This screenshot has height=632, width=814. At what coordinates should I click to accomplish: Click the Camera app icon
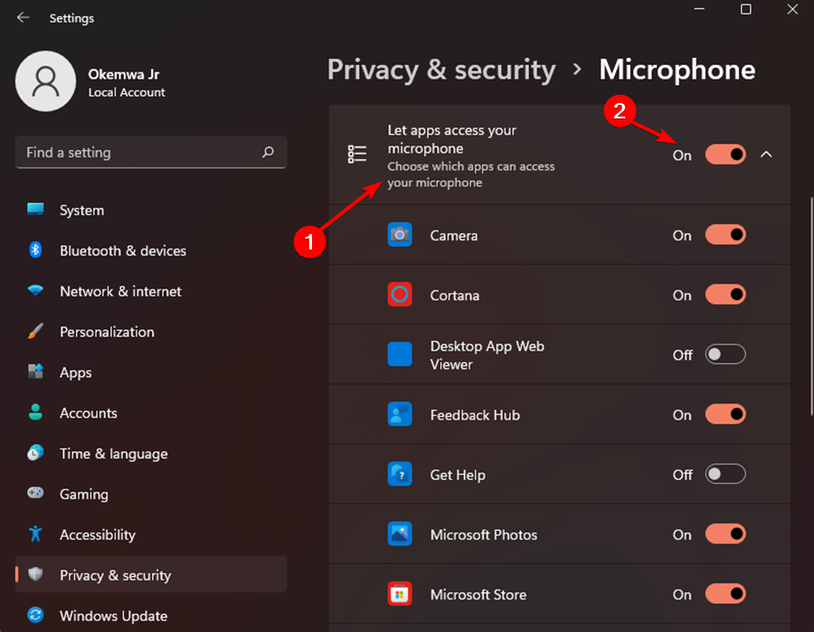[400, 235]
